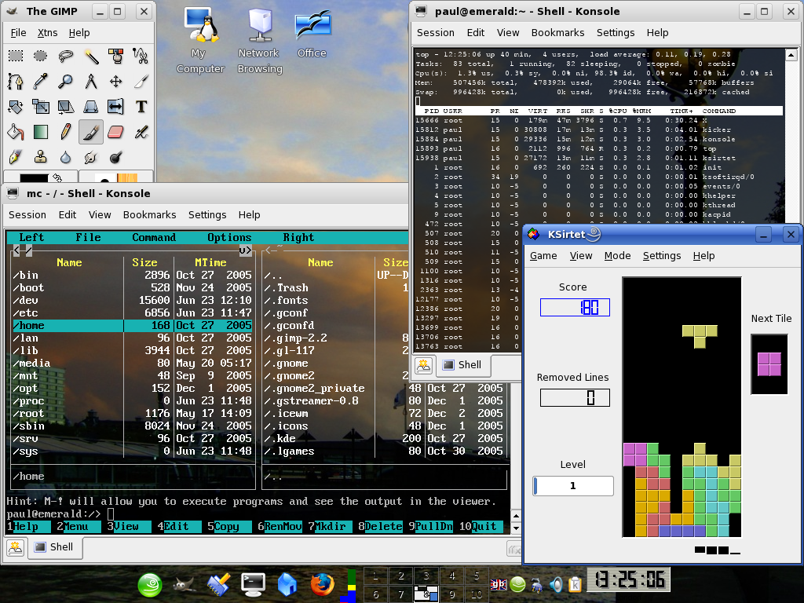Switch to Shell tab in mc Konsole
Screen dimensions: 804x603
(54, 547)
